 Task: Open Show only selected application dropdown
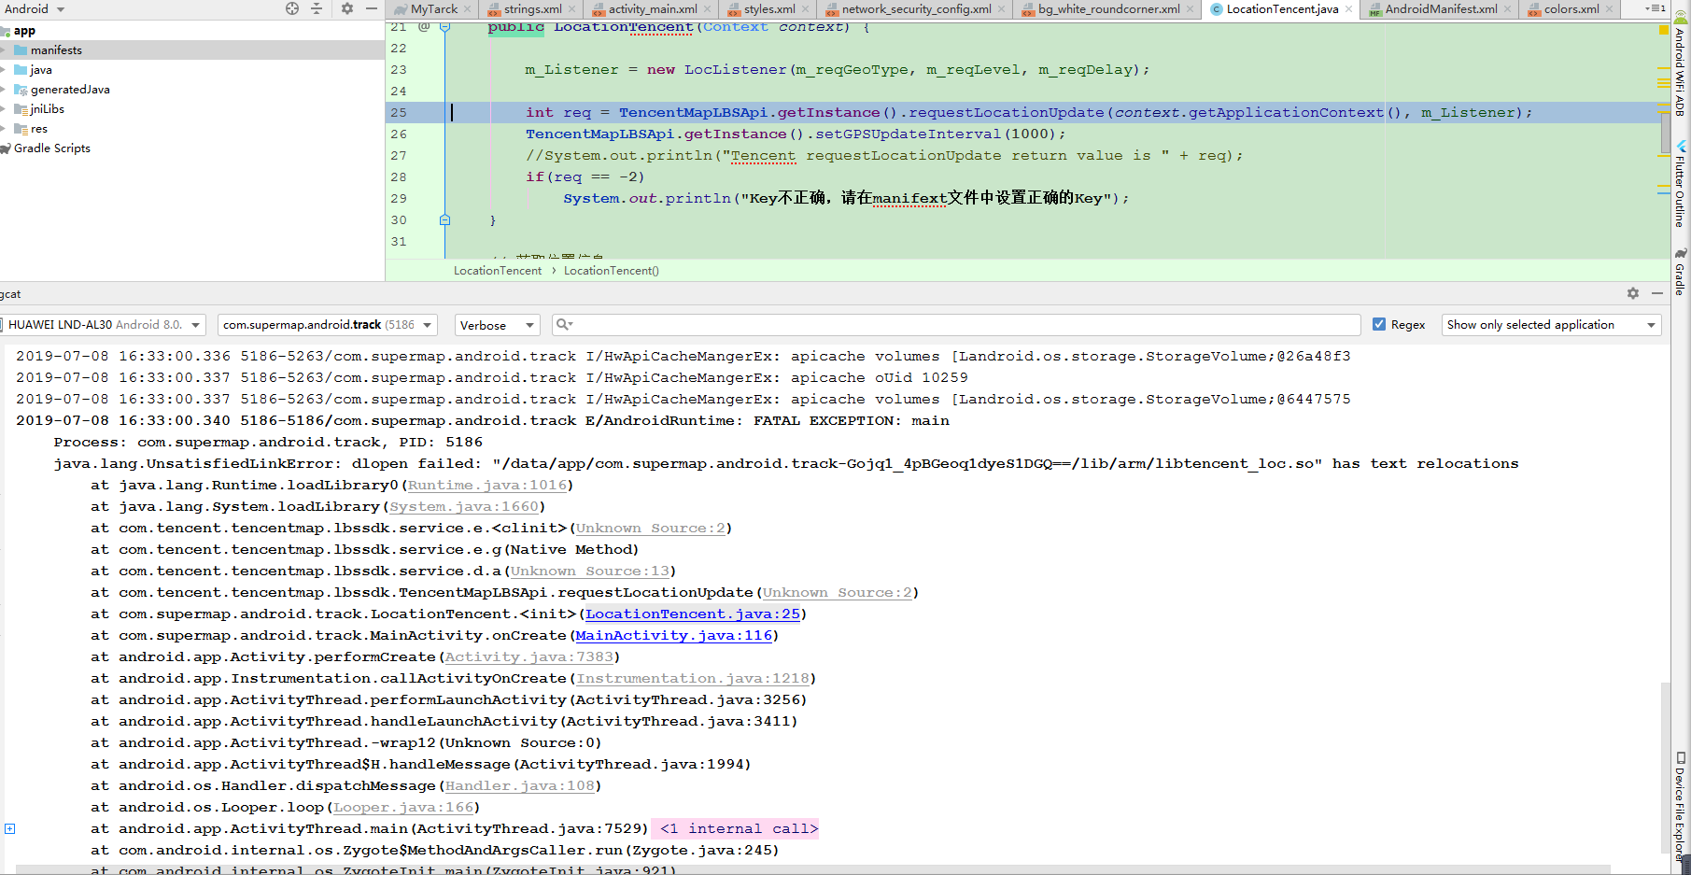point(1550,325)
